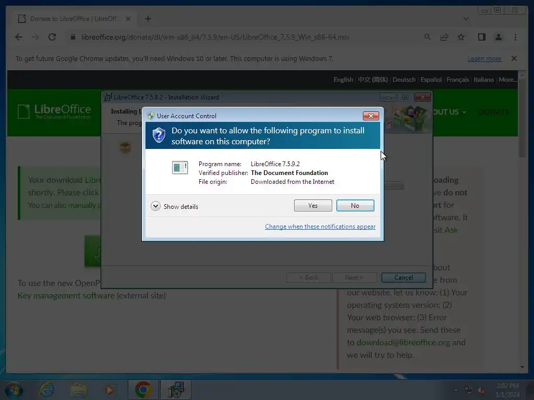The width and height of the screenshot is (534, 400).
Task: Click the page scrollbar down arrow
Action: pos(523,367)
